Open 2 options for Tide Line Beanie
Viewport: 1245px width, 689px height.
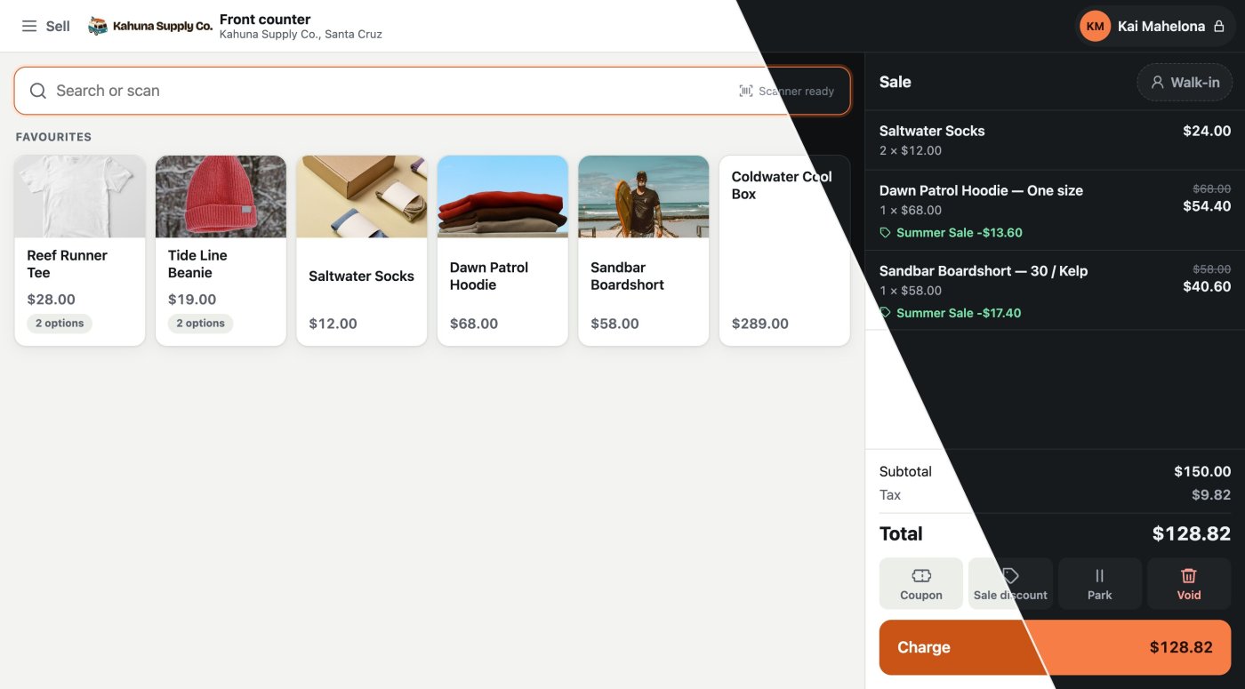(200, 324)
